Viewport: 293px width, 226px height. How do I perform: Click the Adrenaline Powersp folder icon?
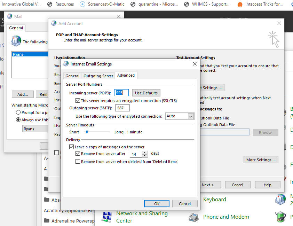click(x=47, y=220)
